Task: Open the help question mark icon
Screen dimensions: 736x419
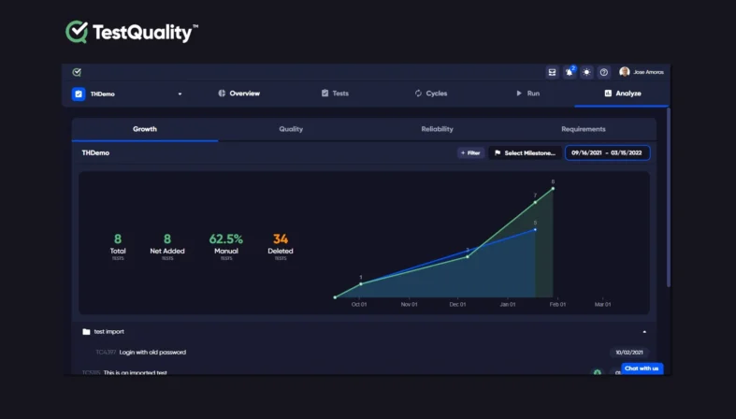Action: [x=603, y=72]
